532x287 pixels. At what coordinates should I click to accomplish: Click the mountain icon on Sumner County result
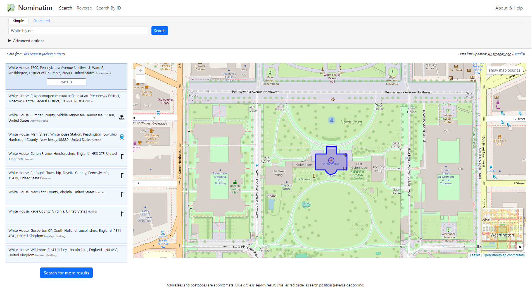pos(122,118)
